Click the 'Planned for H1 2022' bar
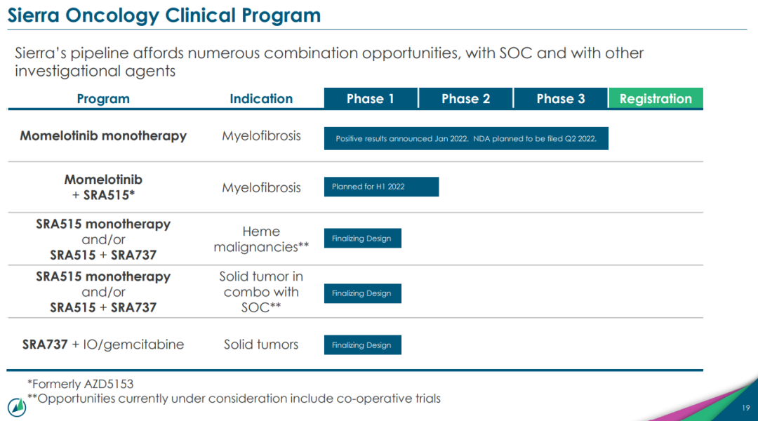This screenshot has height=421, width=758. [381, 187]
